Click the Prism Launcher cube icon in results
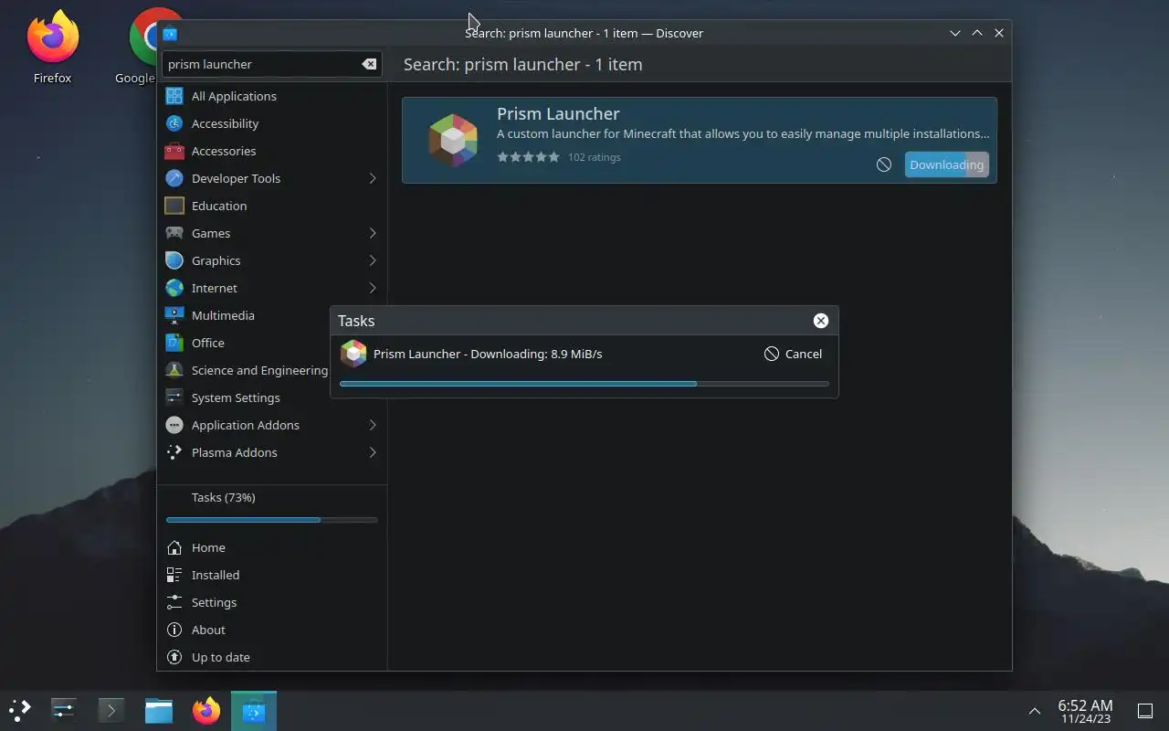 (x=453, y=140)
